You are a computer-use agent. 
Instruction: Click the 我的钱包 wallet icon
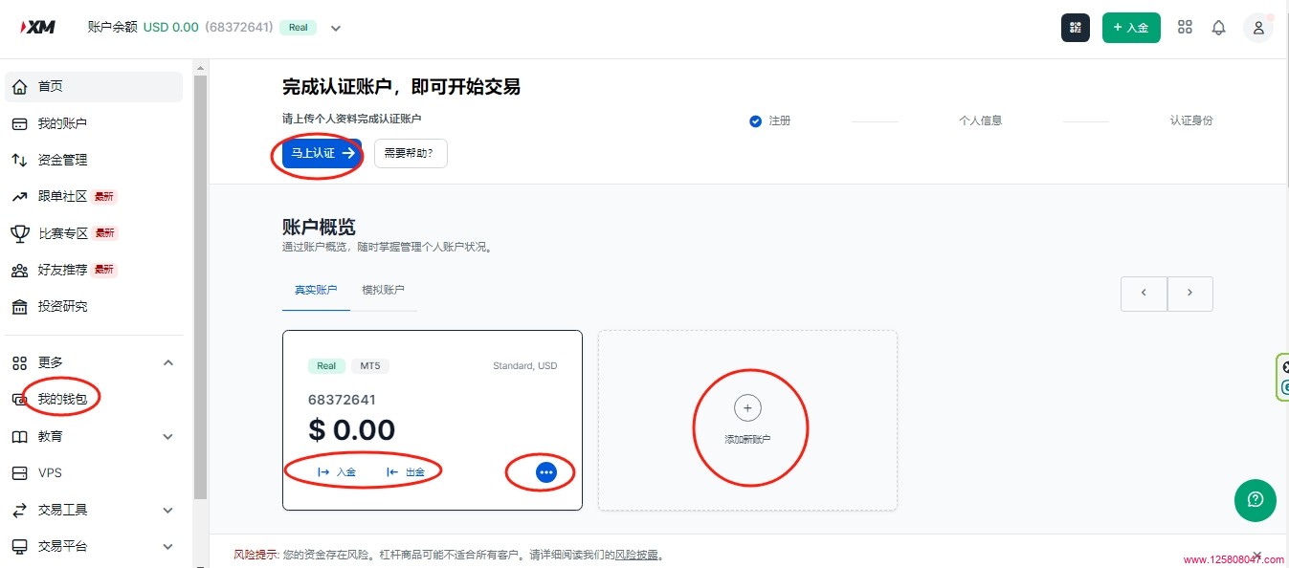[x=19, y=399]
